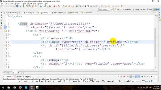This screenshot has width=161, height=90.
Task: Switch to the Debug perspective
Action: click(x=136, y=9)
